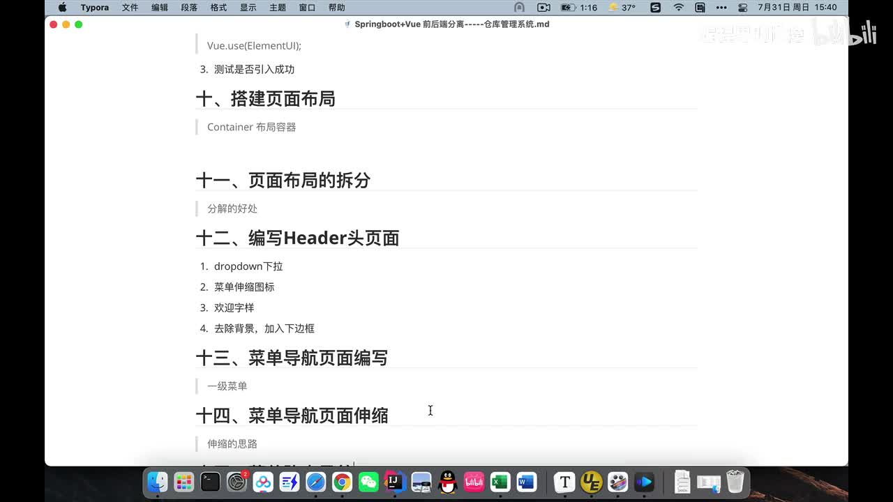Switch to IntelliJ IDEA in the Dock

pyautogui.click(x=395, y=482)
